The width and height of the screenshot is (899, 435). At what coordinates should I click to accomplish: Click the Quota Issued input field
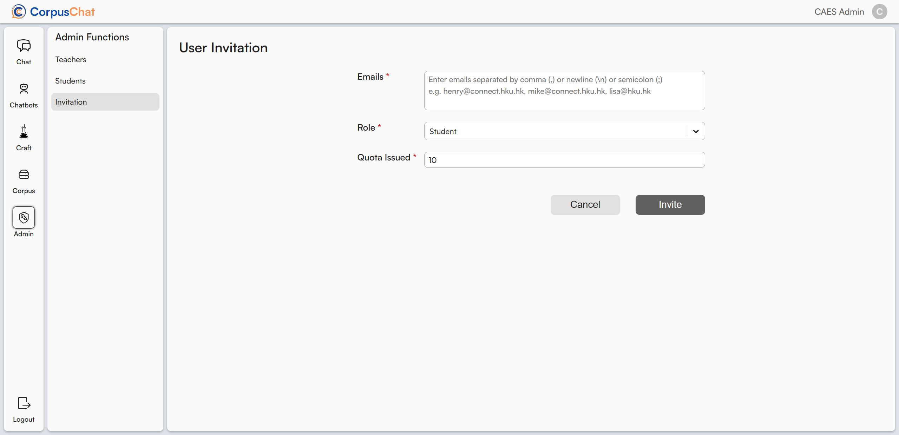(x=564, y=160)
